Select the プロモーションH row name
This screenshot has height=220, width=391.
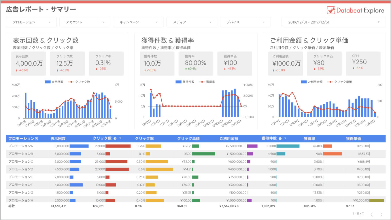click(x=21, y=200)
